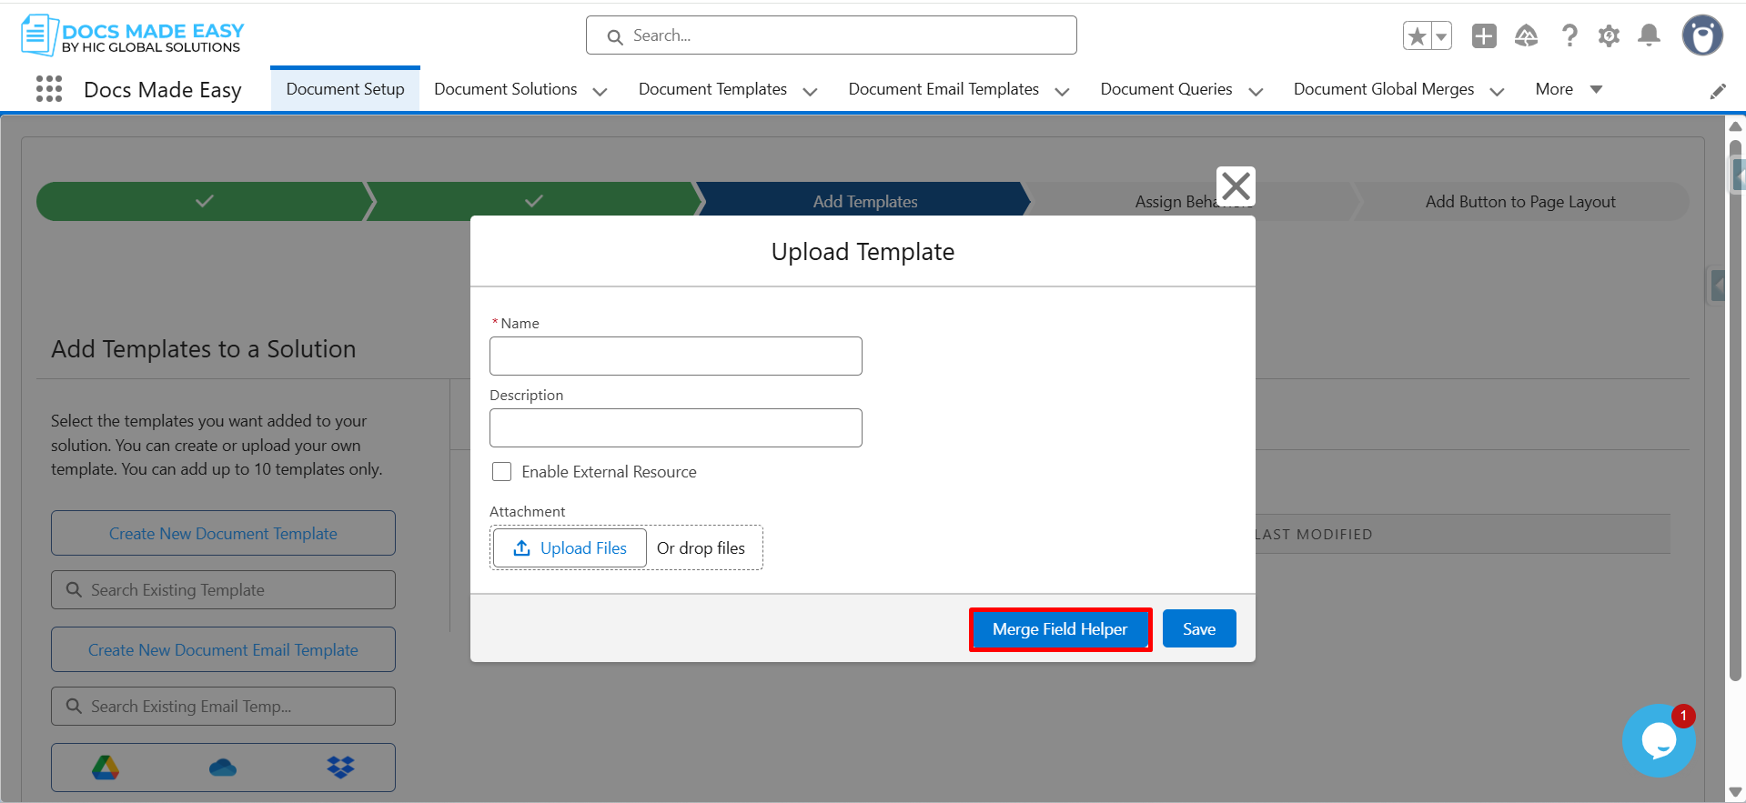Enable External Resource checkbox
Screen dimensions: 1746x803
tap(501, 472)
